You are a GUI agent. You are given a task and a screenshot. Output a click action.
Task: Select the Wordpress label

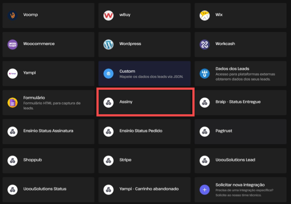130,44
